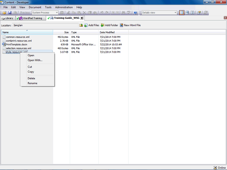The height and width of the screenshot is (170, 227).
Task: Click the spell check toolbar icon
Action: coord(129,13)
